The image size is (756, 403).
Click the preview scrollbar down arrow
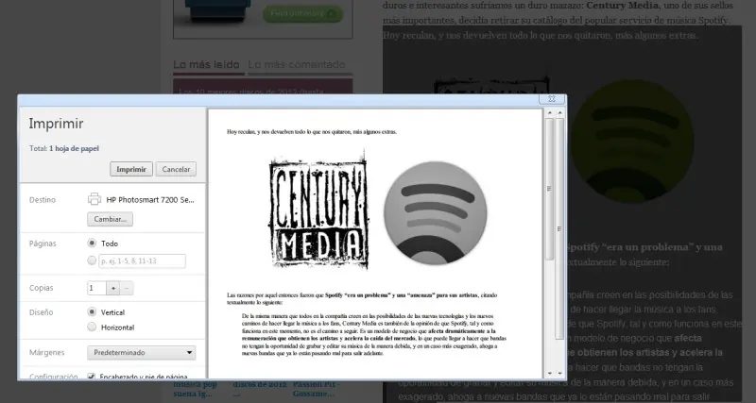tap(549, 373)
